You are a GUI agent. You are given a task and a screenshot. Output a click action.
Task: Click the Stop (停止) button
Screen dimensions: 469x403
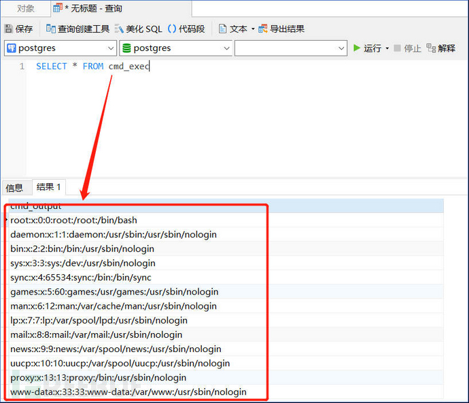[407, 48]
